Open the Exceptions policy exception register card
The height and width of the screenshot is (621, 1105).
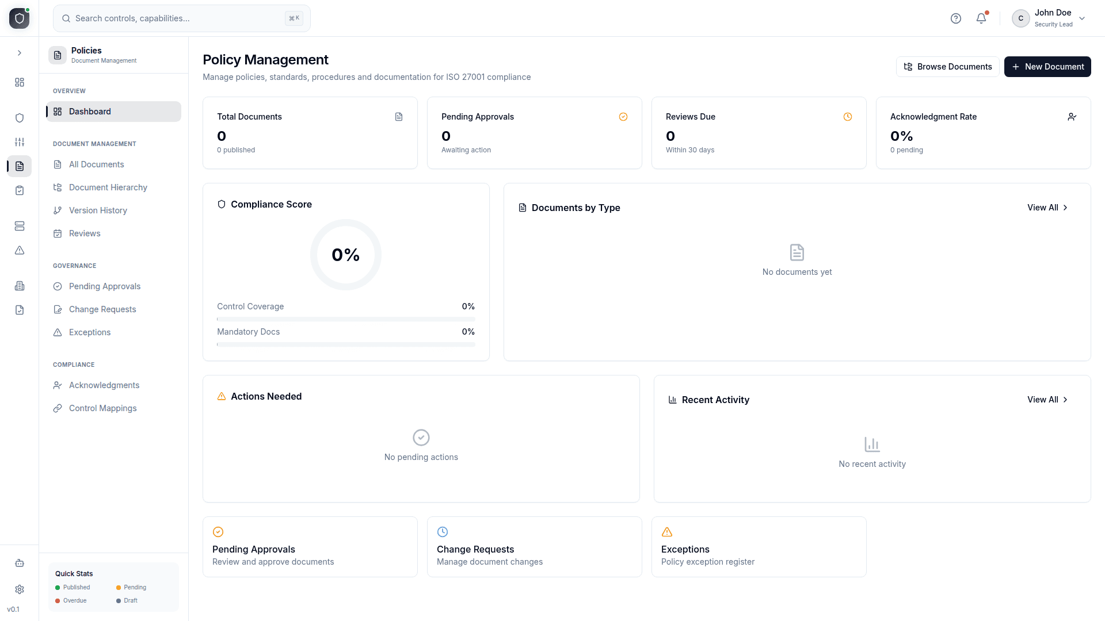point(759,546)
